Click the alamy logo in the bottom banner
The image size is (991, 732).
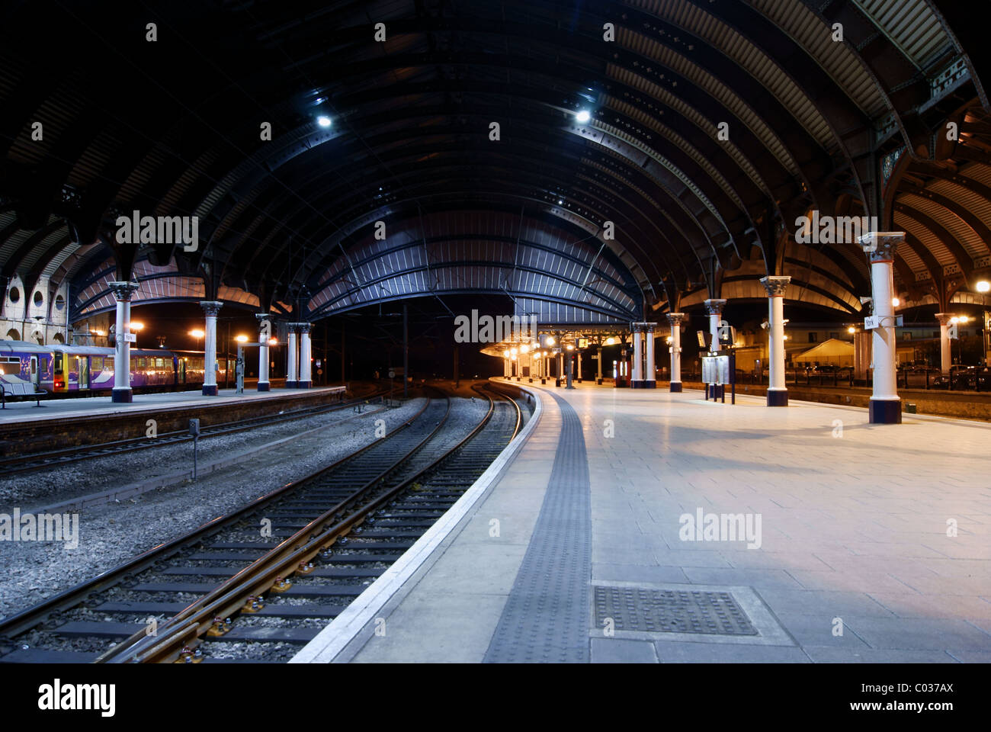click(76, 697)
